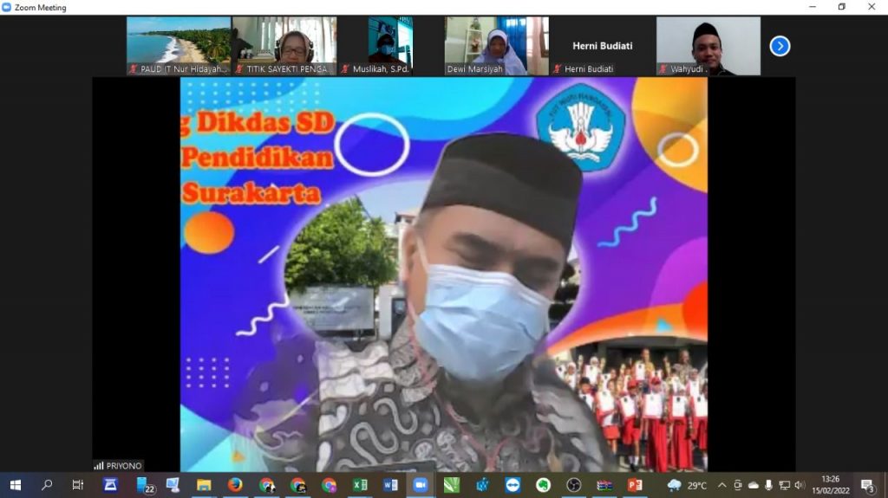This screenshot has width=888, height=498.
Task: Click TITIK SAYEKTI participant video tile
Action: (284, 45)
